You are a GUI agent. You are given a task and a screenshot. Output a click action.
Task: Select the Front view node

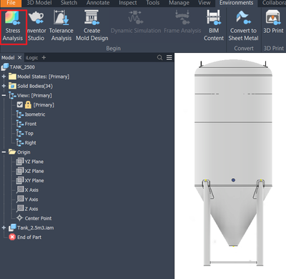tap(26, 124)
